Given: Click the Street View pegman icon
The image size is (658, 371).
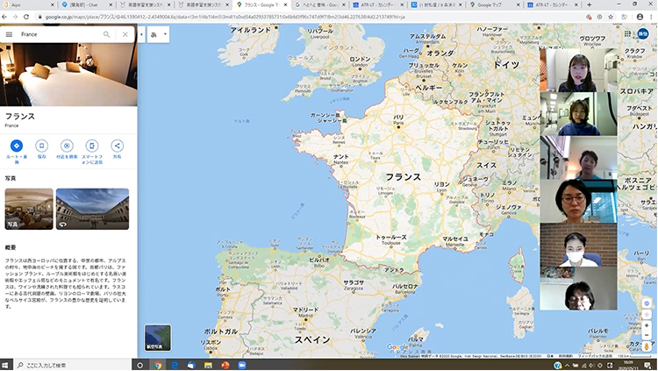Looking at the screenshot, I should point(647,346).
